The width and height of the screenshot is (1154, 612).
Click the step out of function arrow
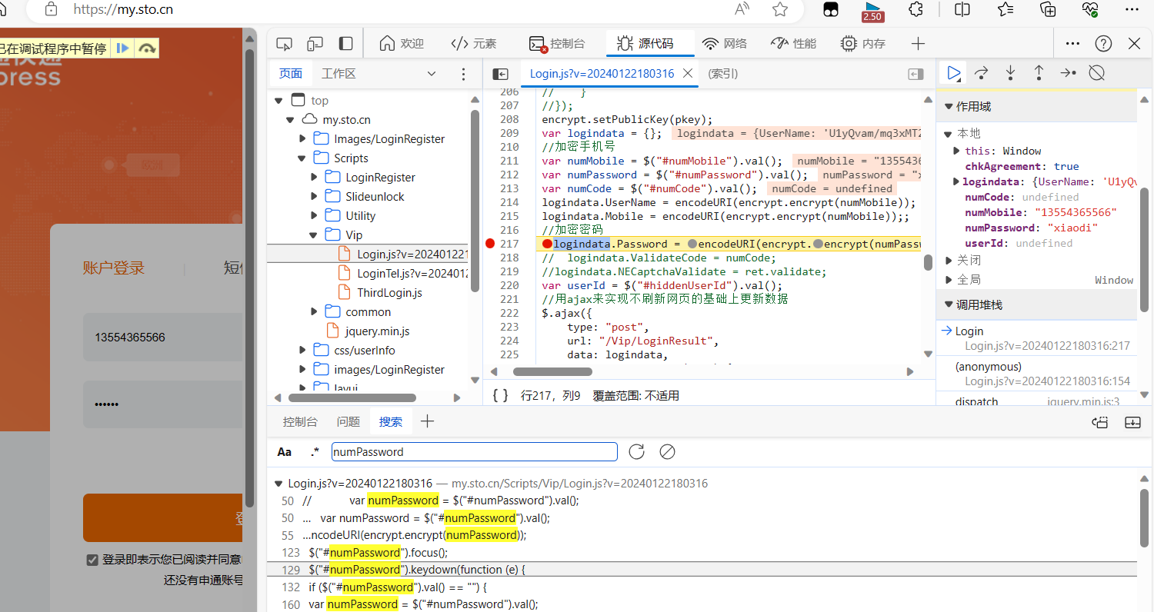(1039, 73)
